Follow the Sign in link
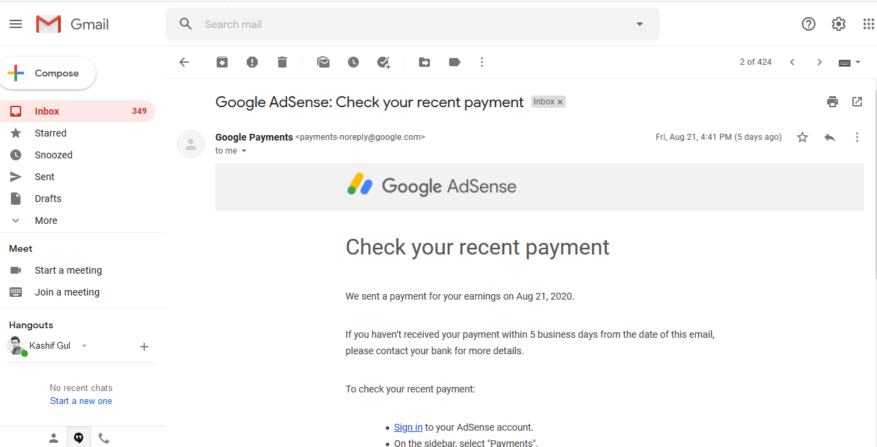This screenshot has height=447, width=877. (x=408, y=427)
